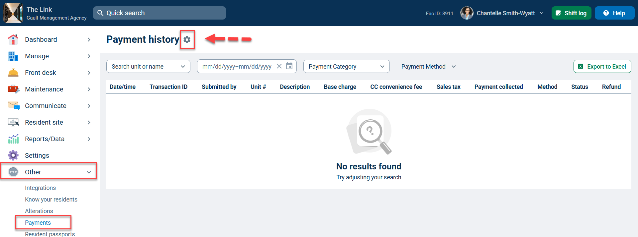Expand the Reports/Data chevron
The image size is (638, 237).
[x=89, y=139]
